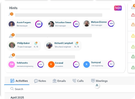Click the Civil engineering label
This screenshot has height=99, width=135.
pos(97,66)
